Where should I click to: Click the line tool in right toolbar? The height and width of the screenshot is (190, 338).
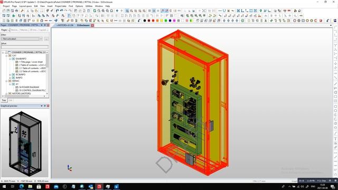336,84
